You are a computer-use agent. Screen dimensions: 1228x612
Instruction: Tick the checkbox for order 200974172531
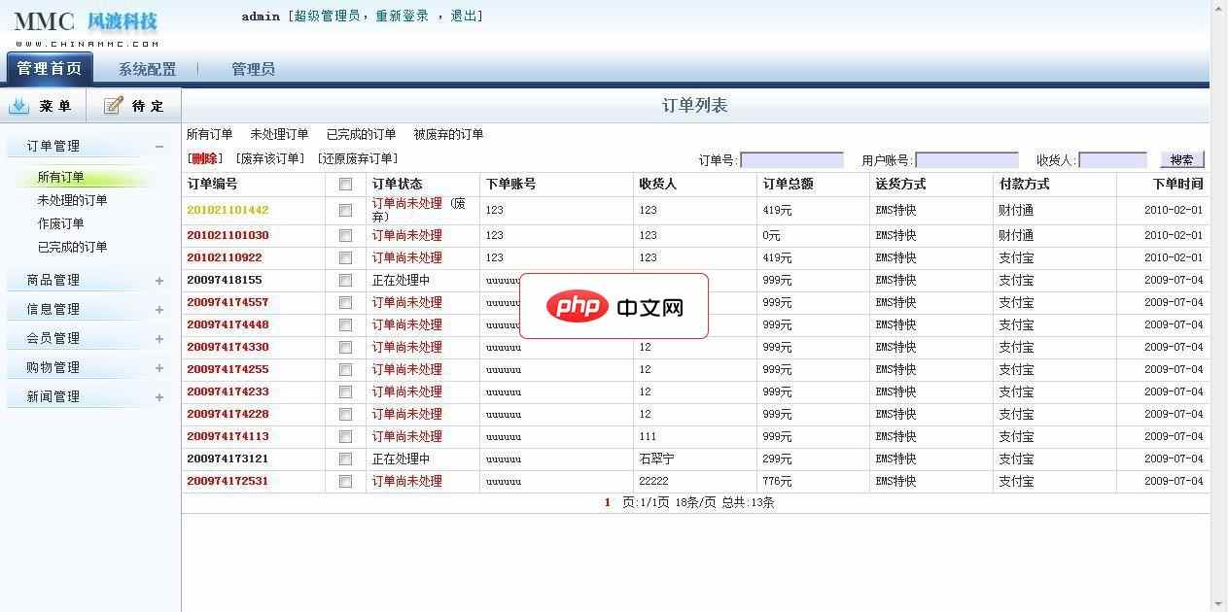(x=345, y=481)
